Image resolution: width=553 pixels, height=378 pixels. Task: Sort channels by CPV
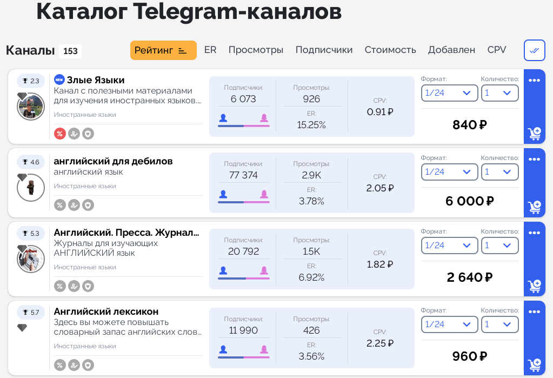(x=497, y=50)
